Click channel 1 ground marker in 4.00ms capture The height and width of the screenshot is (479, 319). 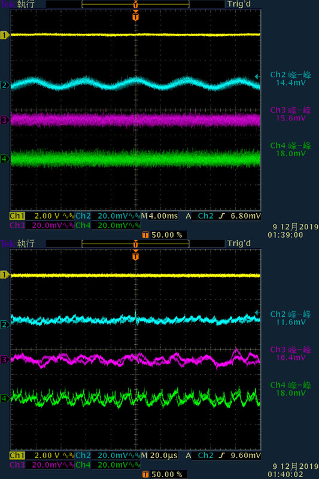coord(4,35)
